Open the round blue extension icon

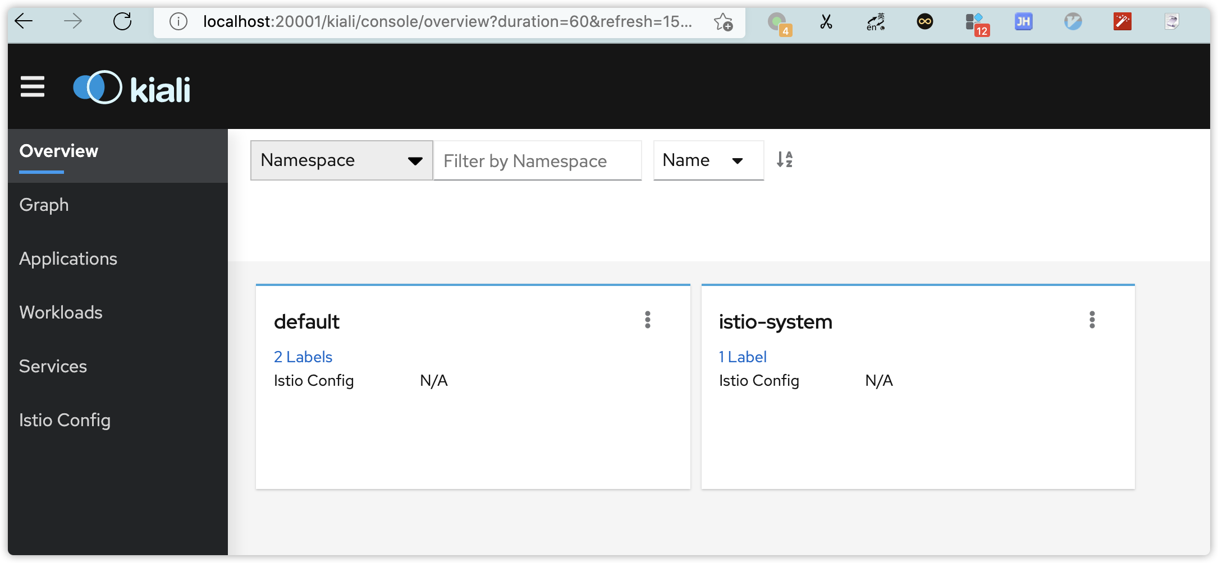click(1073, 22)
